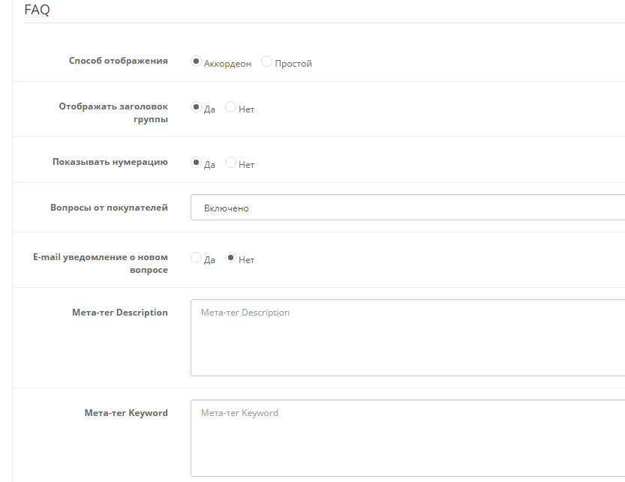This screenshot has width=625, height=482.
Task: Click the bold Мета-тег Description label
Action: point(120,313)
